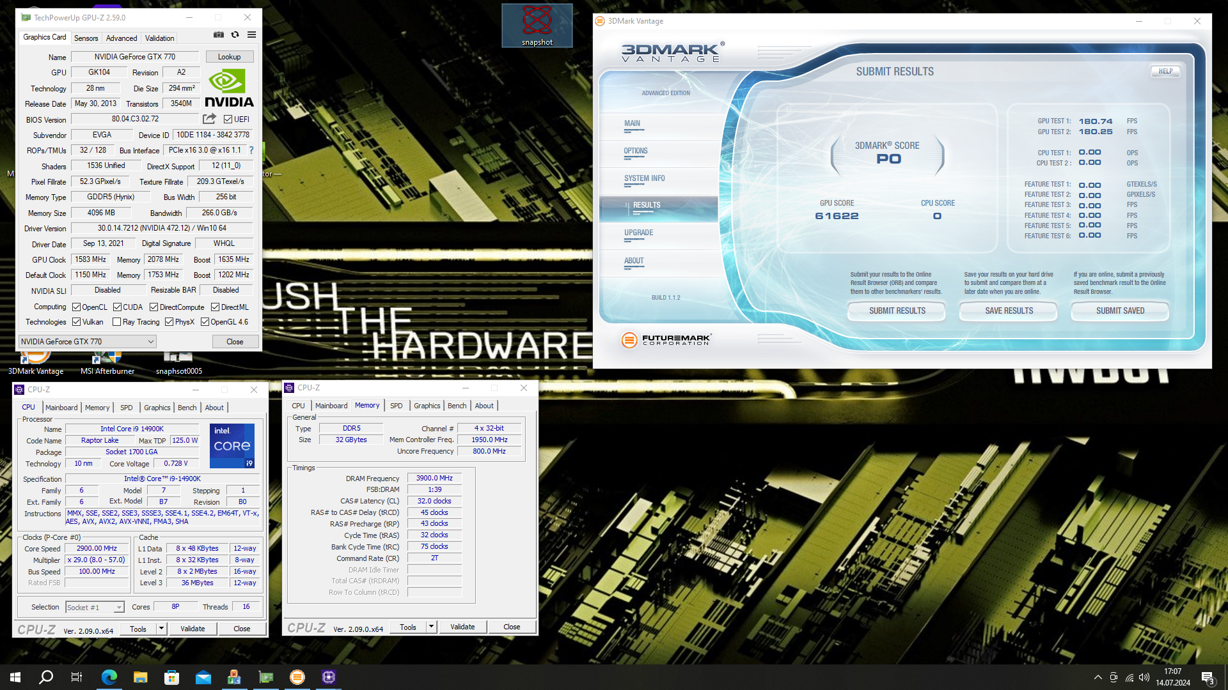Take GPU-Z screenshot with camera icon
Viewport: 1228px width, 690px height.
219,35
